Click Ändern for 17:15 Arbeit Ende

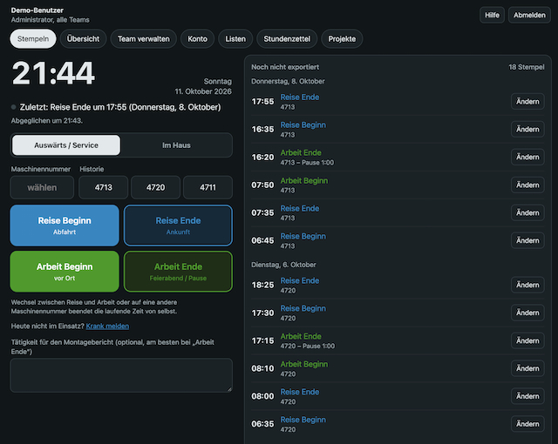(x=527, y=340)
